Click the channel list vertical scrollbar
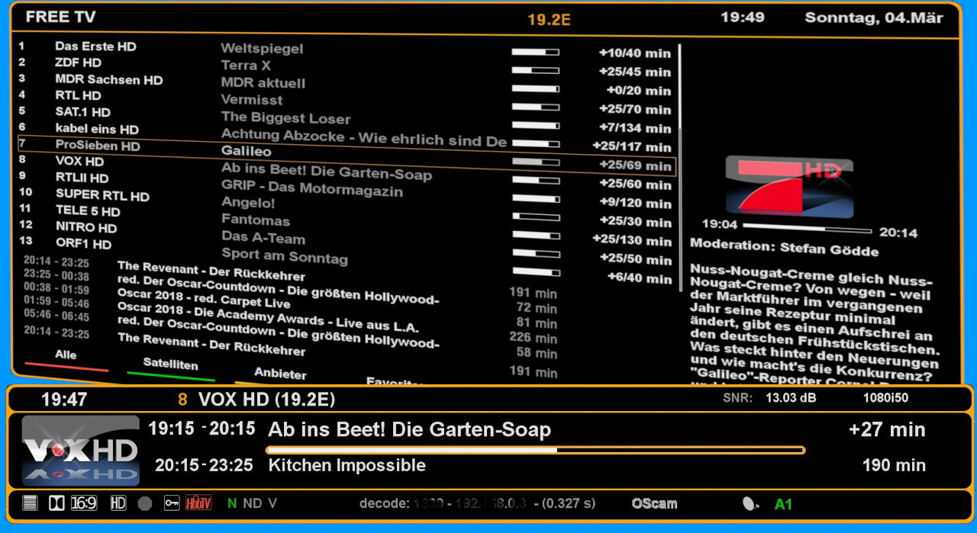The height and width of the screenshot is (533, 977). (679, 168)
